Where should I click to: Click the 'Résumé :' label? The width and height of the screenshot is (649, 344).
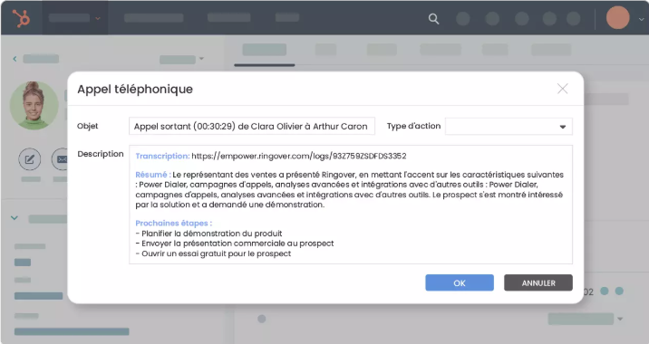click(x=153, y=175)
